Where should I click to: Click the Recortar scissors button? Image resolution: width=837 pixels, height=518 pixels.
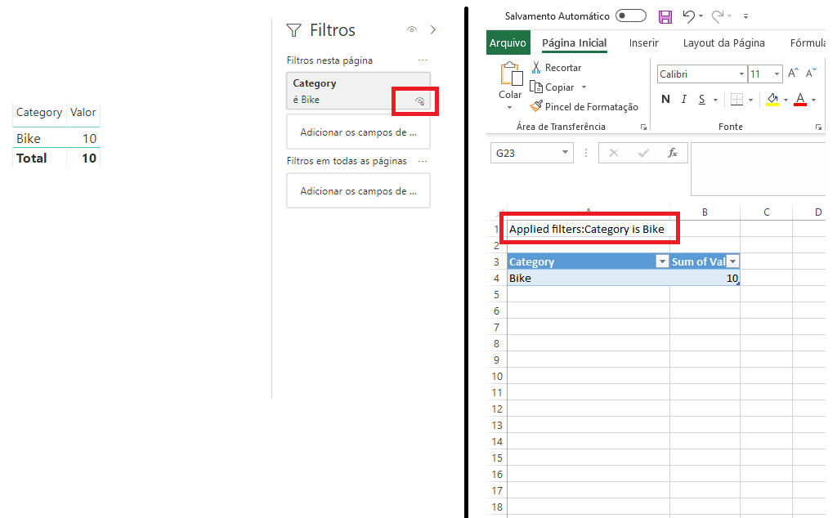pyautogui.click(x=556, y=68)
